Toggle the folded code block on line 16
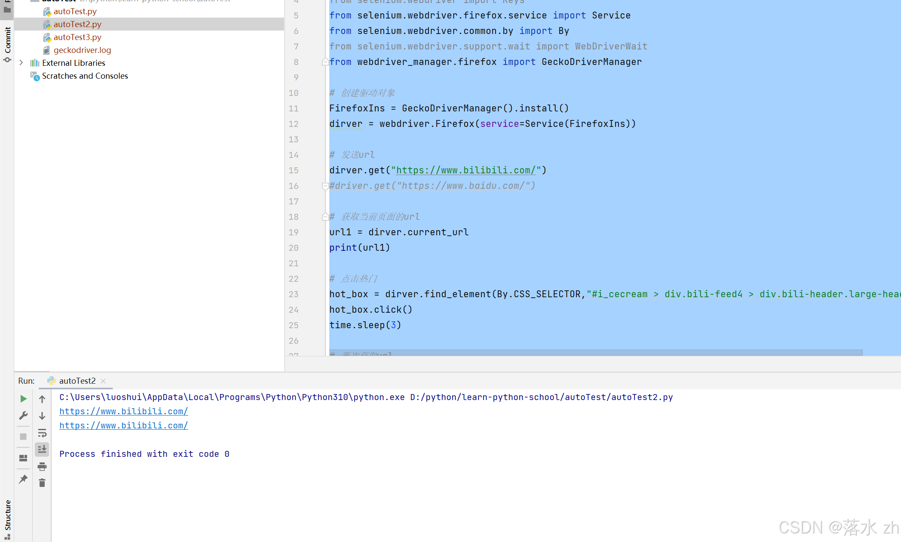Image resolution: width=901 pixels, height=542 pixels. (325, 186)
